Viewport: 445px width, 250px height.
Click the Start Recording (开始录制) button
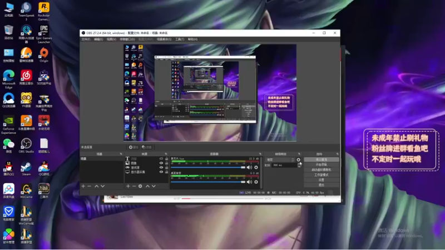coord(322,164)
